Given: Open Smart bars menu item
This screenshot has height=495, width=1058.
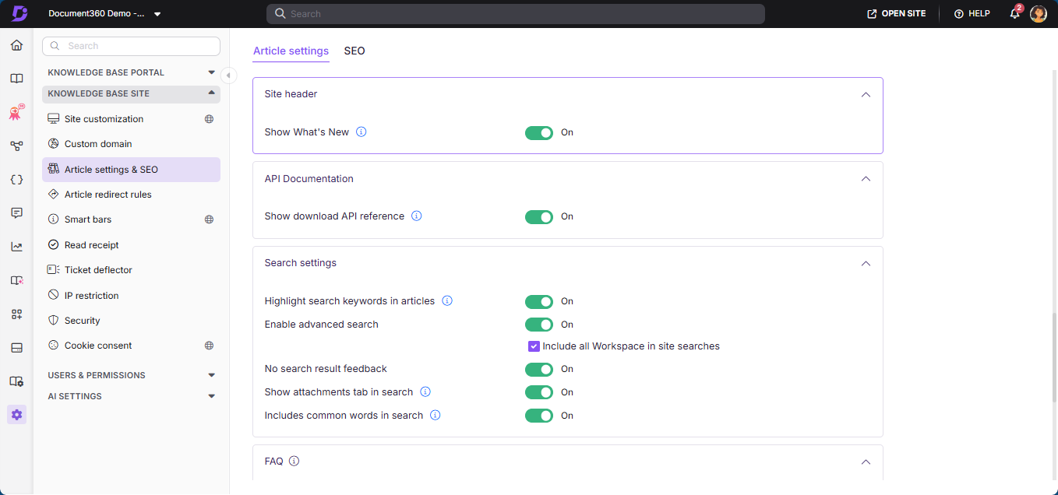Looking at the screenshot, I should [131, 219].
